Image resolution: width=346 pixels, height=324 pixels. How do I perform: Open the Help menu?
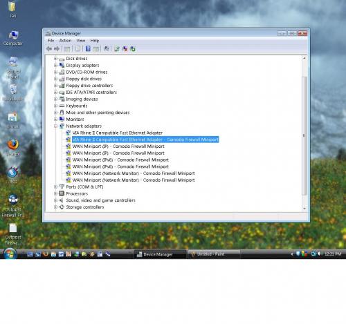tap(95, 41)
